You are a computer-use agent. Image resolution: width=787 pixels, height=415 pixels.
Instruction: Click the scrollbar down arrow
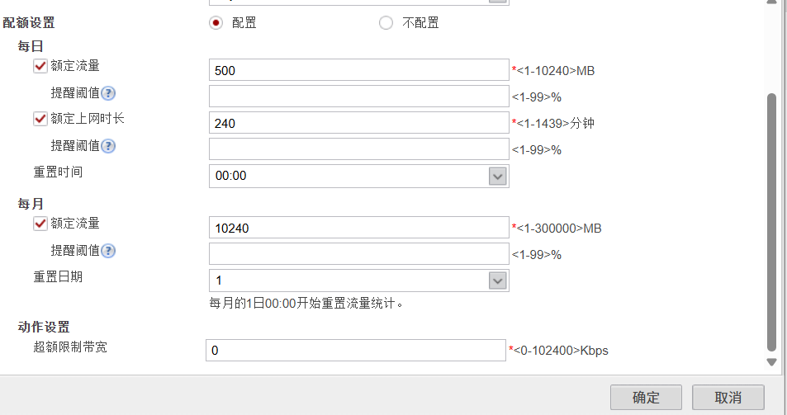(x=771, y=362)
